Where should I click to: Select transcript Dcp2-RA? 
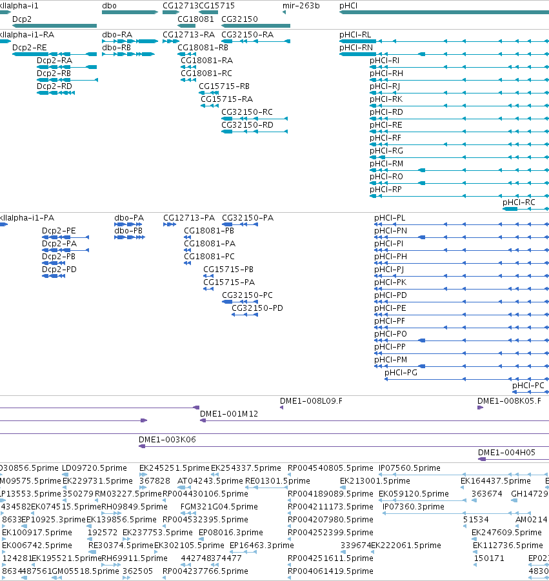[54, 61]
